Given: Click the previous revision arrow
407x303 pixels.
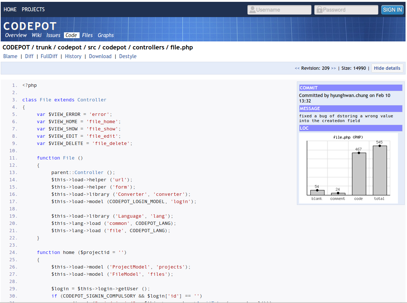Looking at the screenshot, I should [297, 68].
